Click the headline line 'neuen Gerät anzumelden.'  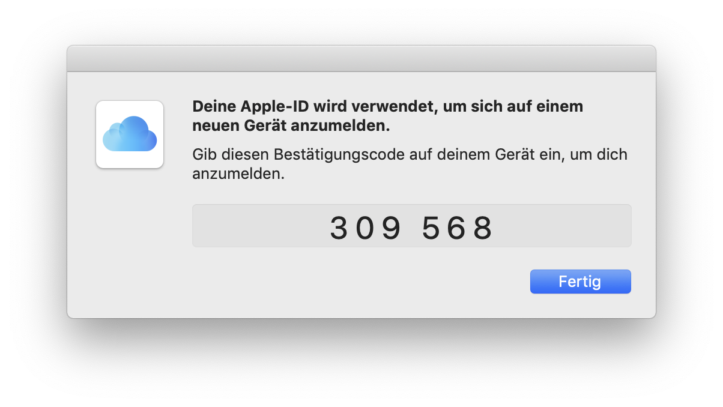(291, 127)
